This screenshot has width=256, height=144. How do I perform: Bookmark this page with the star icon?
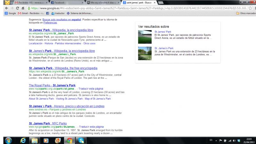(x=250, y=8)
